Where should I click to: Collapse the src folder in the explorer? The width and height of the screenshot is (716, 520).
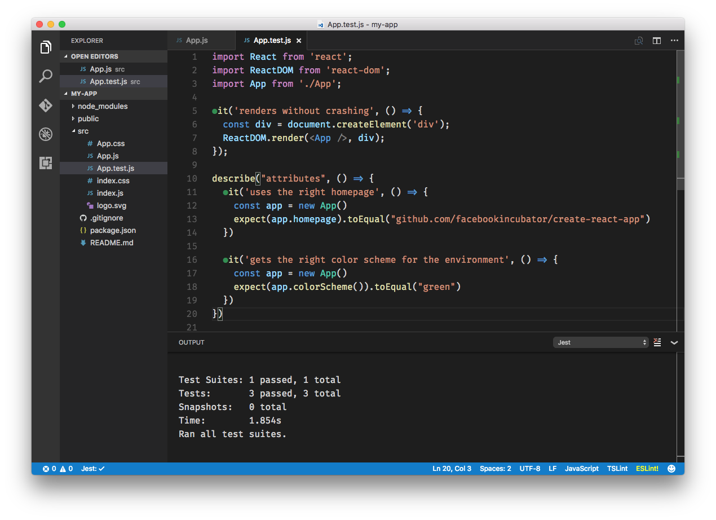click(x=83, y=131)
